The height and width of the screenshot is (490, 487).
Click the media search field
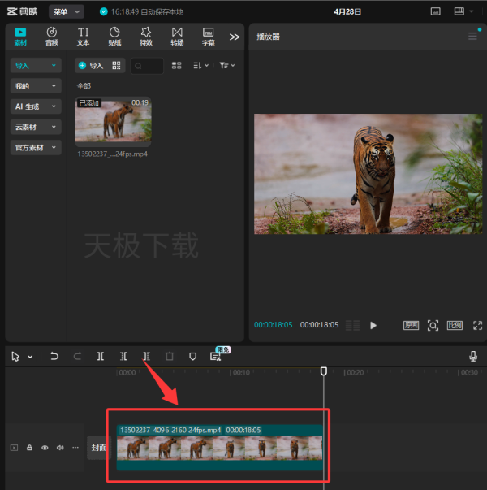click(147, 66)
